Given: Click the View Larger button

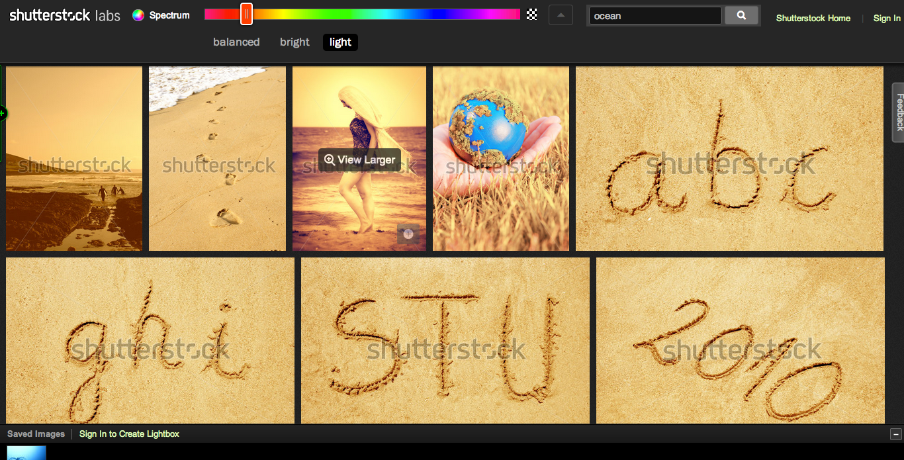Looking at the screenshot, I should pyautogui.click(x=359, y=160).
